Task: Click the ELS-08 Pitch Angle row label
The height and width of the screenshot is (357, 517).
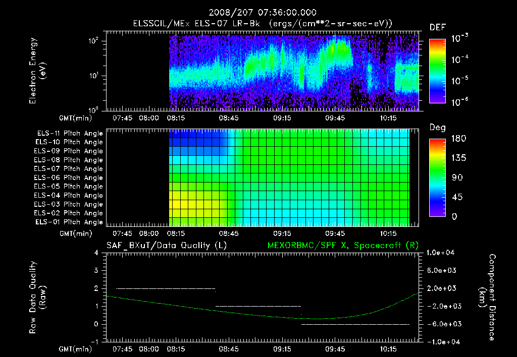Action: click(69, 160)
